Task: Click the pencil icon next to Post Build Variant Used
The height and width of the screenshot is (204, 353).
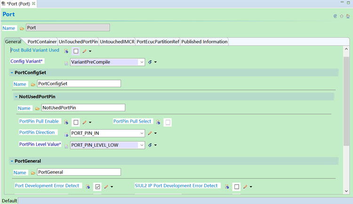Action: [85, 51]
